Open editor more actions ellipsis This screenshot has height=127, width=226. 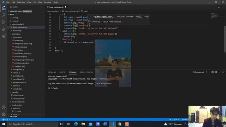coord(223,7)
